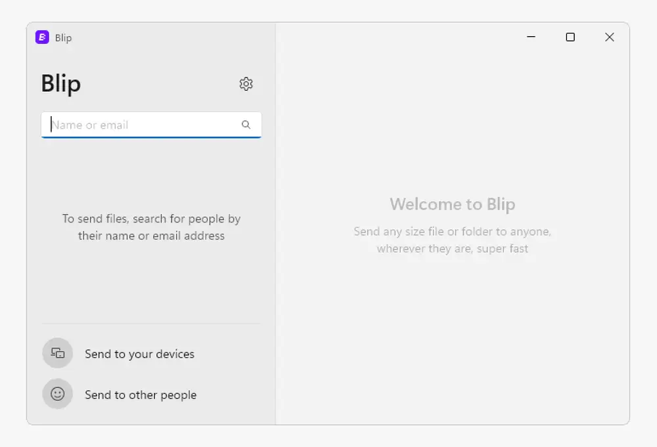Click the magnifier icon in search box
Viewport: 657px width, 447px height.
(x=246, y=125)
